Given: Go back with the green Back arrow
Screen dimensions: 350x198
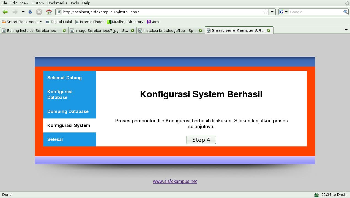Looking at the screenshot, I should point(5,12).
